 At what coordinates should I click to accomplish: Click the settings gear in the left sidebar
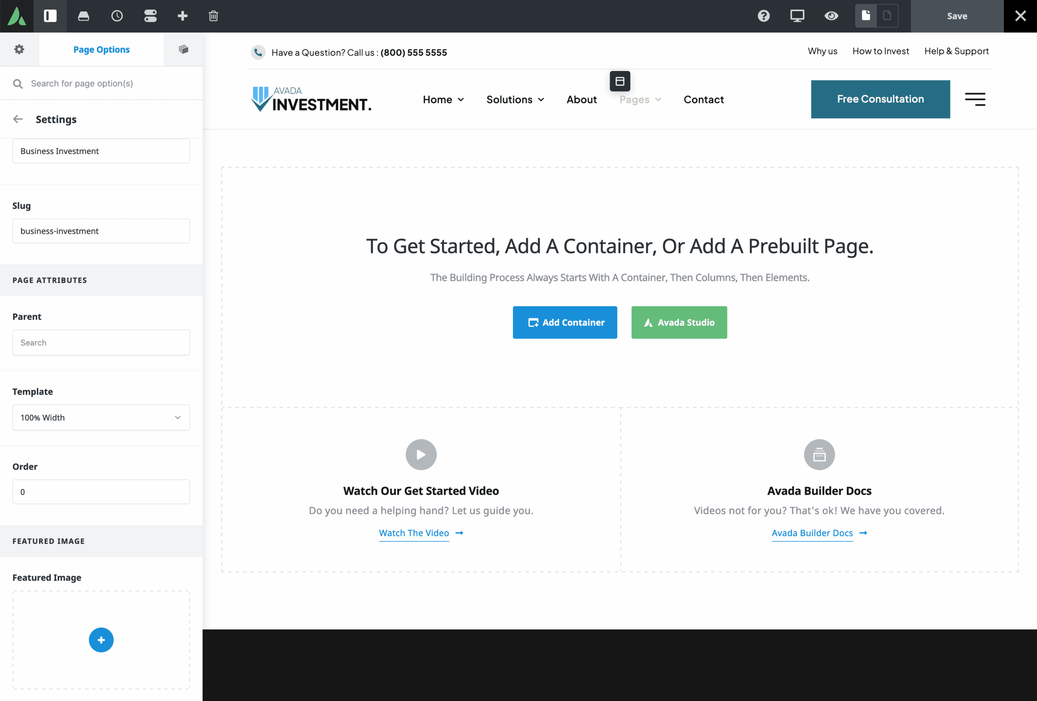tap(19, 49)
